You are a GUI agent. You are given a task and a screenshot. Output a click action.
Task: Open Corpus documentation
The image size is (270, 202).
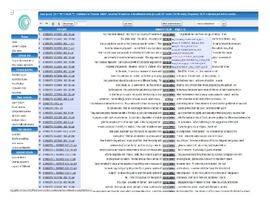coord(22,61)
